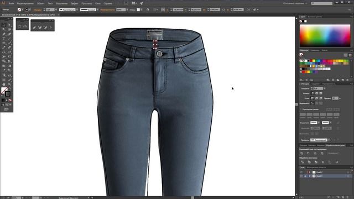
Task: Click the Delete Anchor Point tool in the floating pen panel
Action: (45, 28)
